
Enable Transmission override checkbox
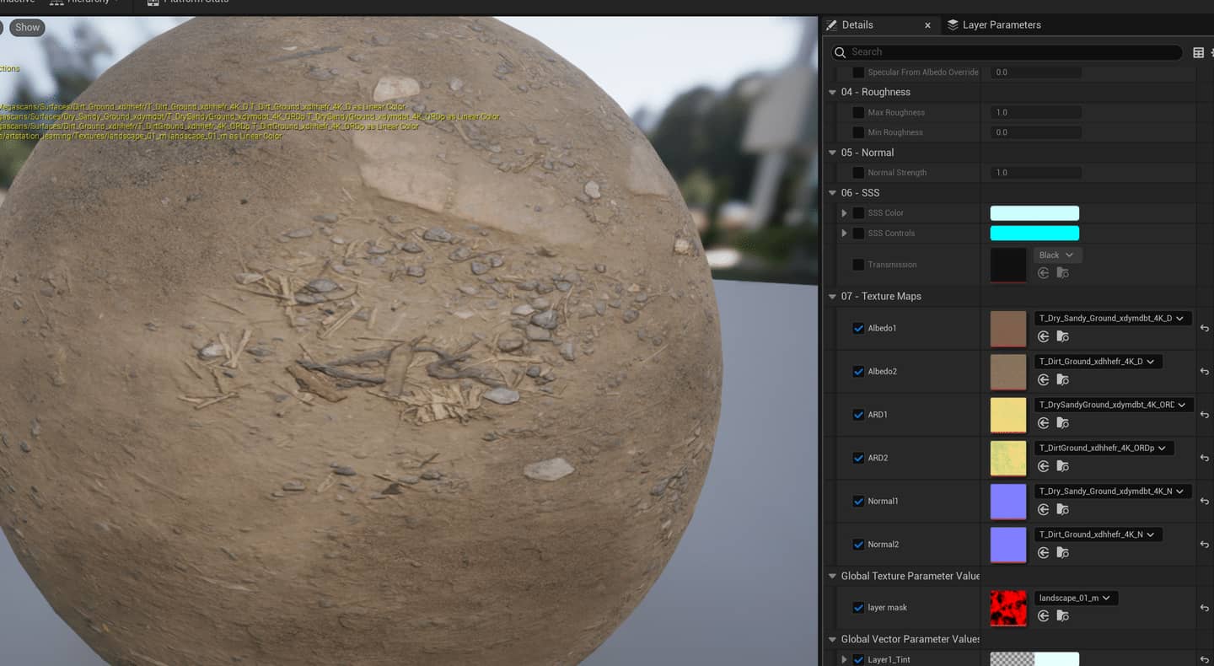pyautogui.click(x=858, y=265)
